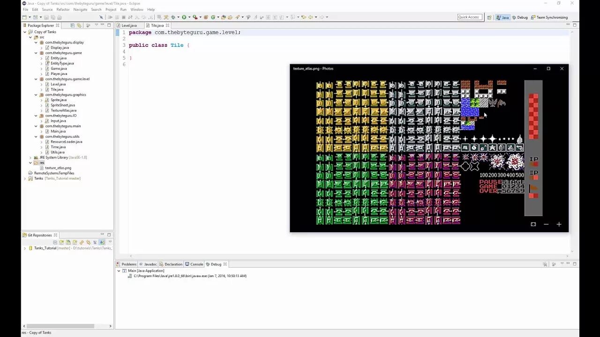
Task: Click the Clone Git repository icon
Action: [68, 242]
